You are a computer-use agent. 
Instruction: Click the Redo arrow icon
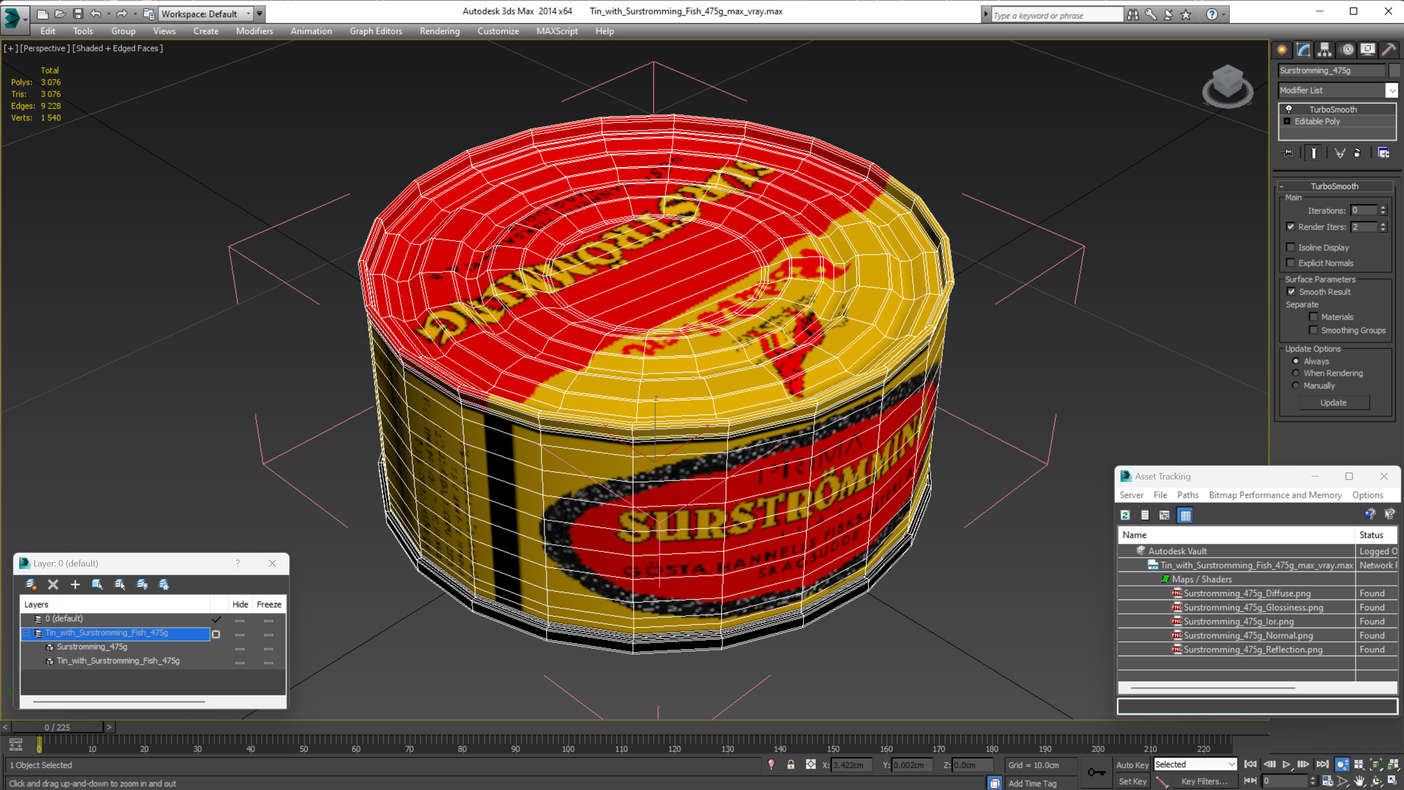click(x=122, y=14)
